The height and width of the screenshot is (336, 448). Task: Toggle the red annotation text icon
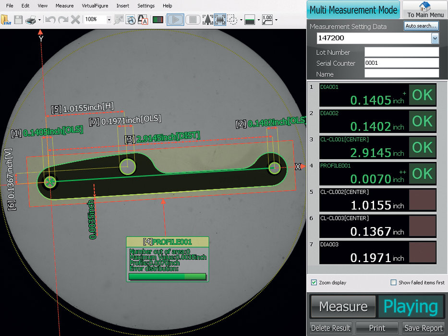point(143,20)
